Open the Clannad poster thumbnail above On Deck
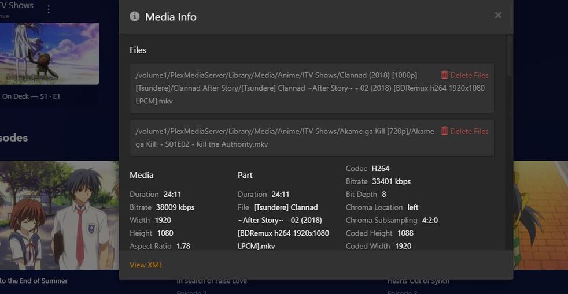 tap(49, 53)
